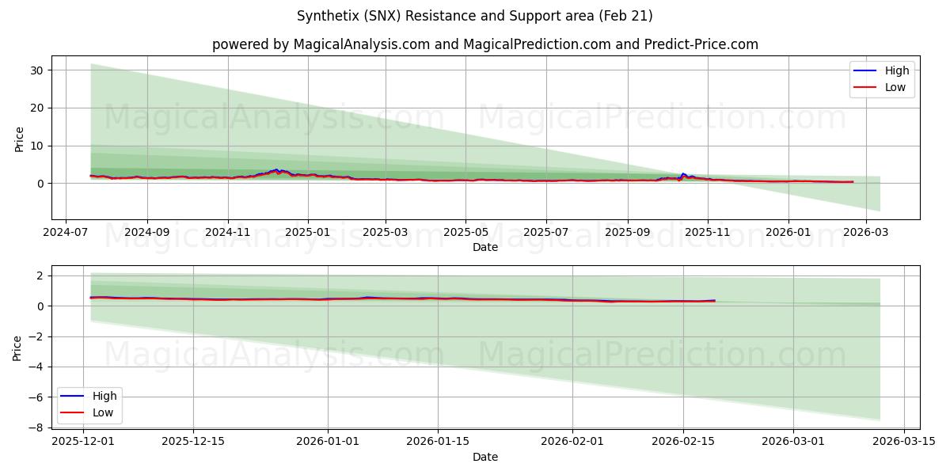Click the '20' y-axis tick in top chart

pyautogui.click(x=38, y=108)
